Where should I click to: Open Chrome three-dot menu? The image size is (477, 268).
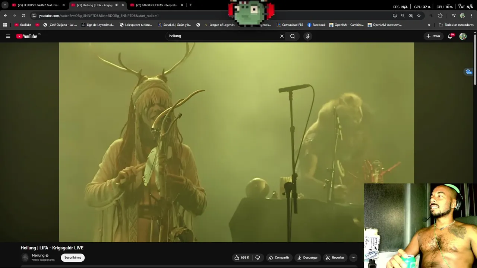pos(471,16)
